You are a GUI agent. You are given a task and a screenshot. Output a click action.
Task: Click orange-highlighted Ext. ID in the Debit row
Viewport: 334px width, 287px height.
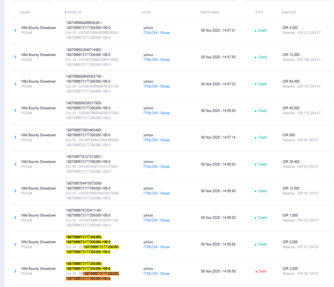pos(92,276)
